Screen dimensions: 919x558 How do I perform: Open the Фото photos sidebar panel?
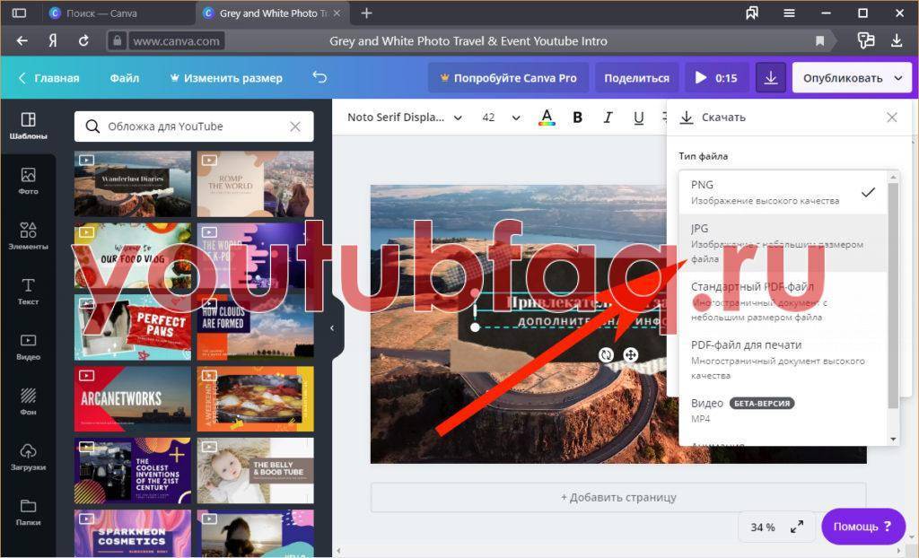pos(28,180)
